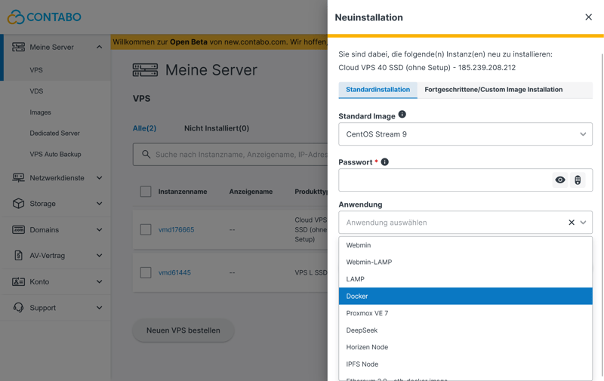This screenshot has width=604, height=381.
Task: Choose Docker from the application list
Action: click(465, 297)
